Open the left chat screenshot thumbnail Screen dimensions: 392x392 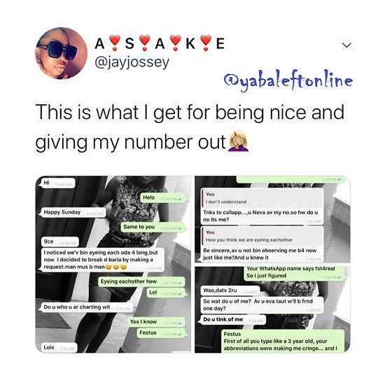click(113, 265)
